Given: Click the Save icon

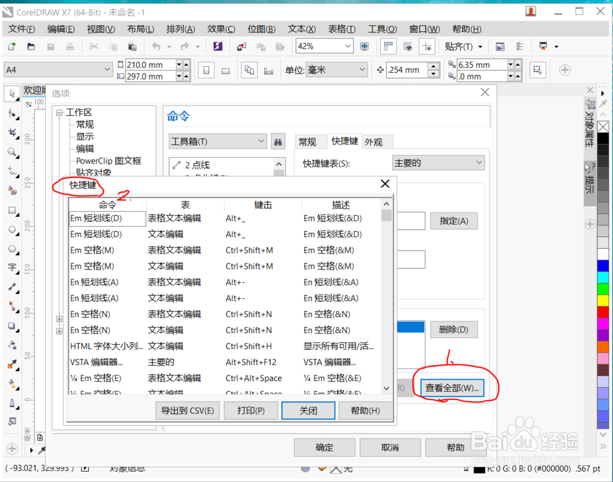Looking at the screenshot, I should [50, 47].
